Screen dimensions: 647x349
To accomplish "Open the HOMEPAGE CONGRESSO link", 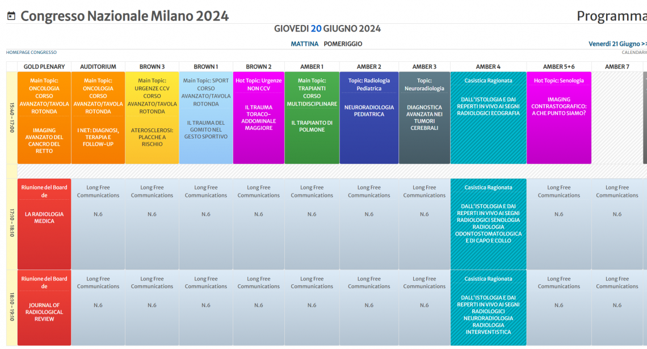I will coord(31,53).
